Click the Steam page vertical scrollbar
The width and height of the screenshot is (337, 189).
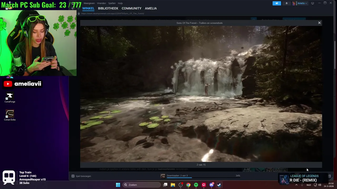335,55
